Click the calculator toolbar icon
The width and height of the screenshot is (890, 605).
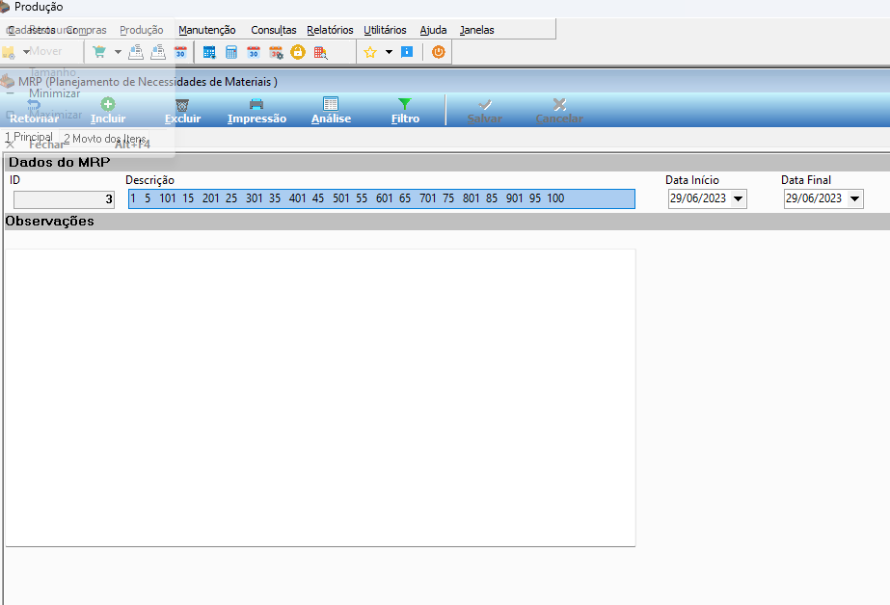pyautogui.click(x=231, y=52)
